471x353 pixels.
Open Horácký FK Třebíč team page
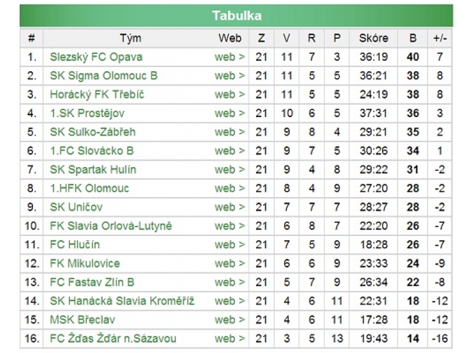pos(97,95)
